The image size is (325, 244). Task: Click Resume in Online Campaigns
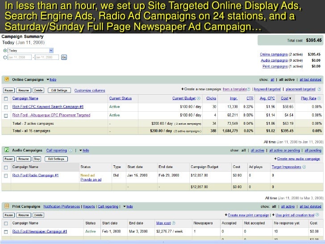pos(24,90)
